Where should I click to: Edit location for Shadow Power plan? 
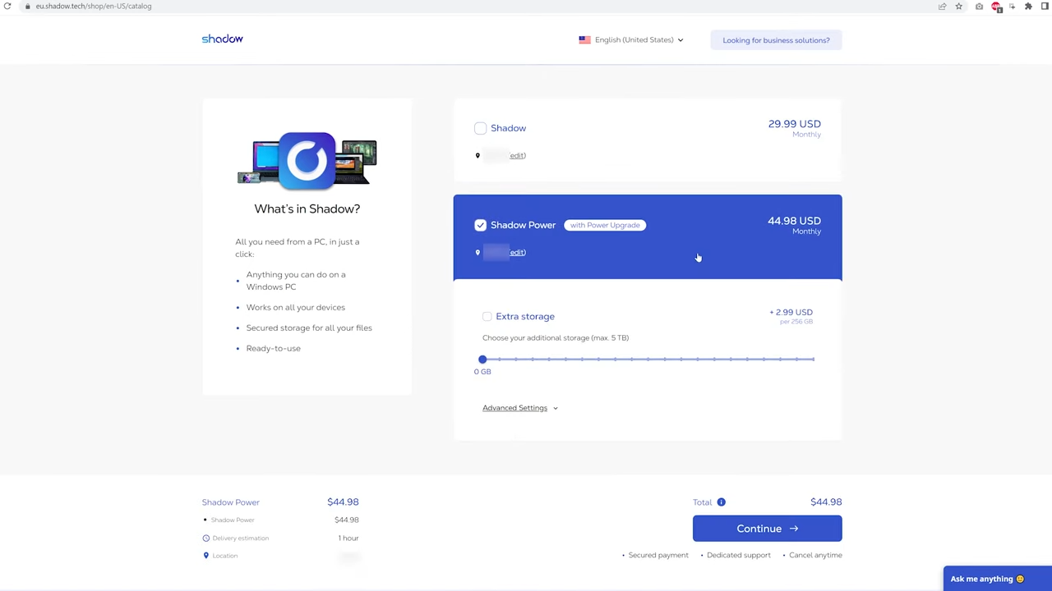tap(517, 252)
